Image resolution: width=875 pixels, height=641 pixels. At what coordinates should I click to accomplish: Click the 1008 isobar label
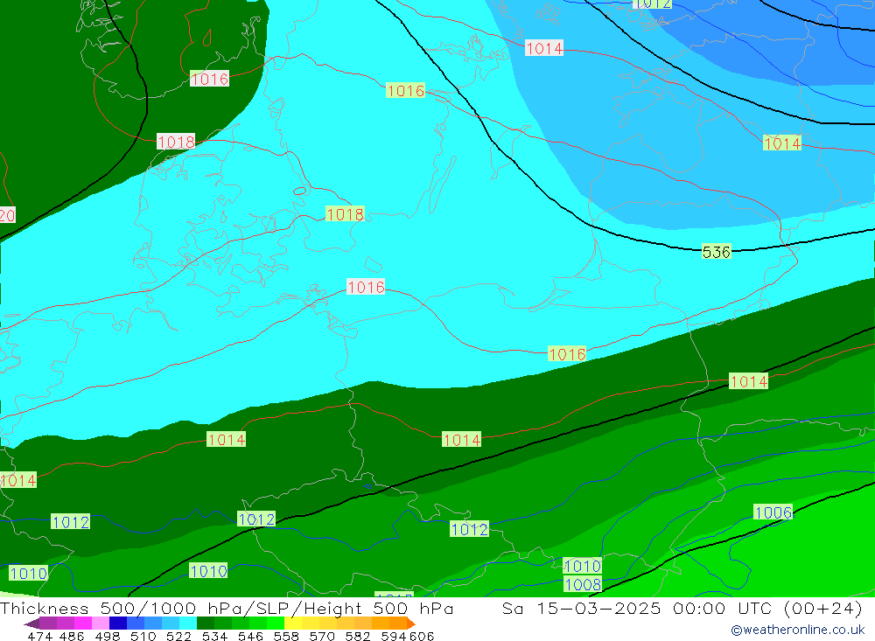tap(583, 585)
